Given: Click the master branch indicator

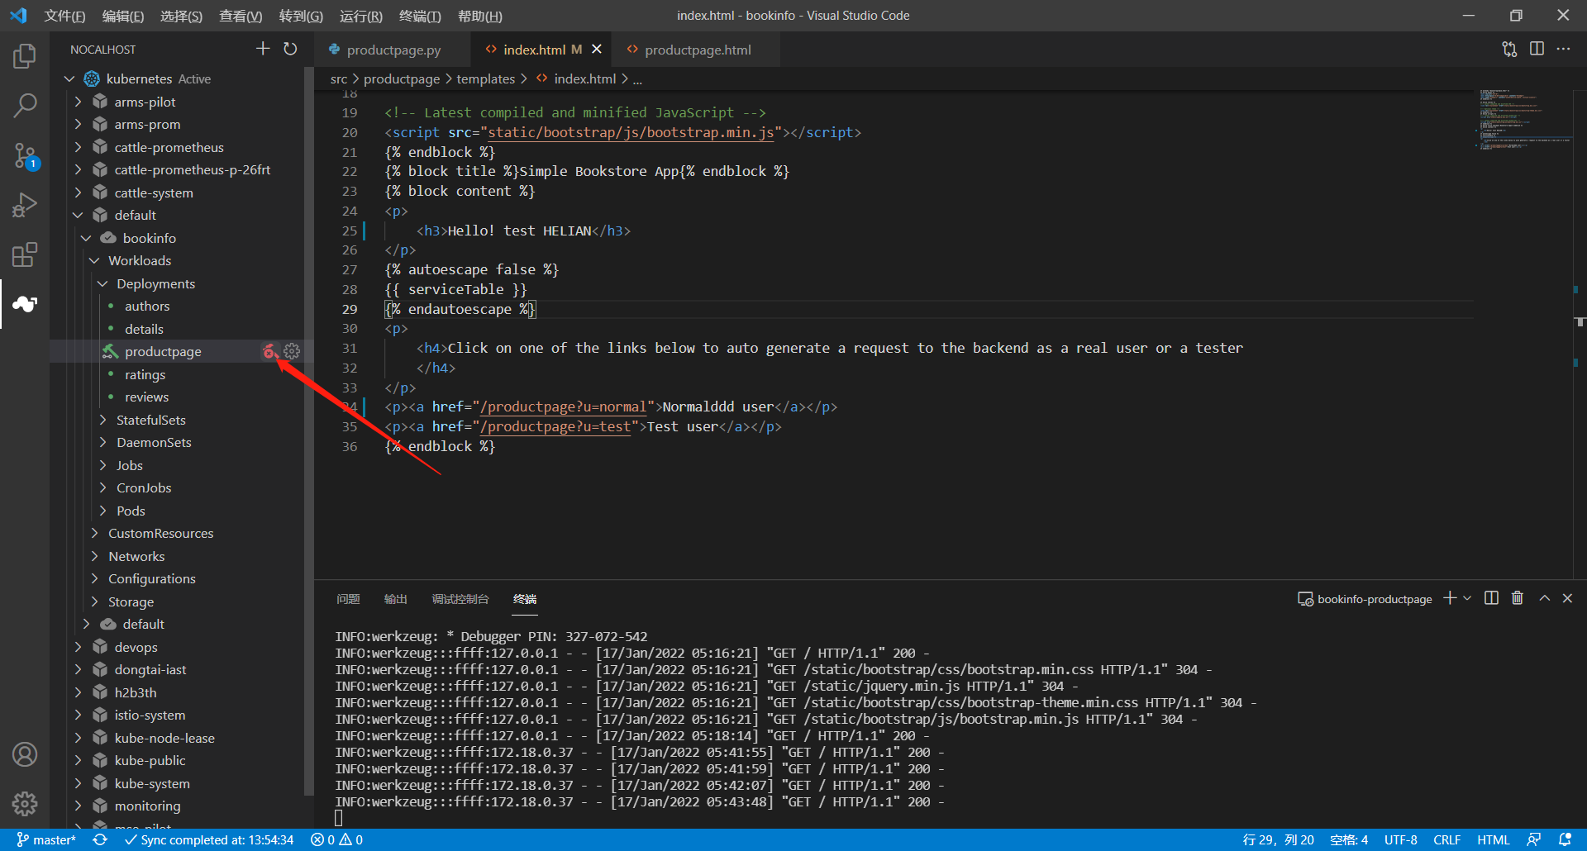Looking at the screenshot, I should point(46,839).
